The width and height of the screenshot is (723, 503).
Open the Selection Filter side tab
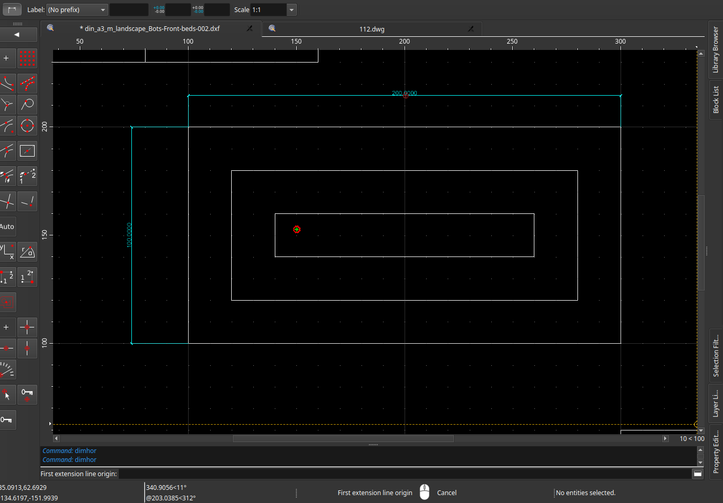(x=716, y=355)
